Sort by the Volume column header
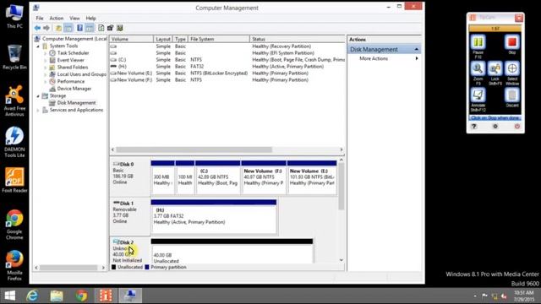Screen dimensions: 541x304 pyautogui.click(x=132, y=39)
